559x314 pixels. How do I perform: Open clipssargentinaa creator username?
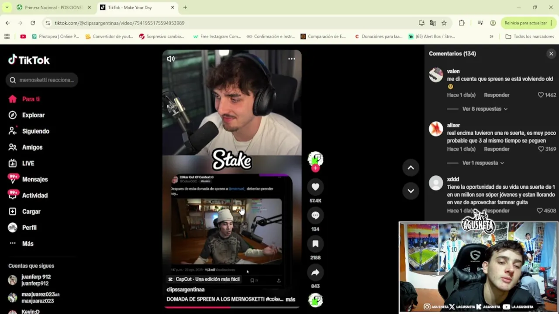pos(185,290)
